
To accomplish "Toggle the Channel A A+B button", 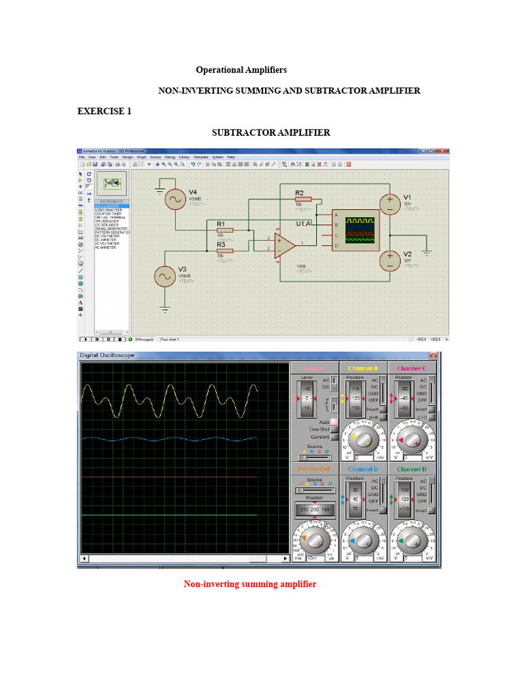I will pos(383,417).
